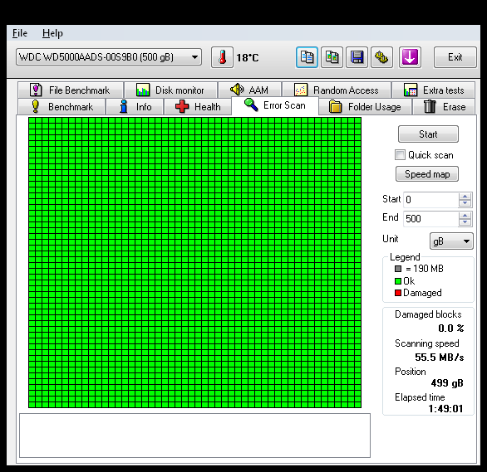Click the red Damaged legend swatch
This screenshot has height=472, width=487.
tap(398, 293)
